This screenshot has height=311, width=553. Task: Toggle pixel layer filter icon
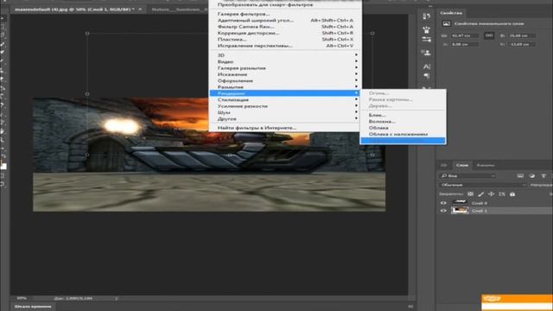(520, 175)
